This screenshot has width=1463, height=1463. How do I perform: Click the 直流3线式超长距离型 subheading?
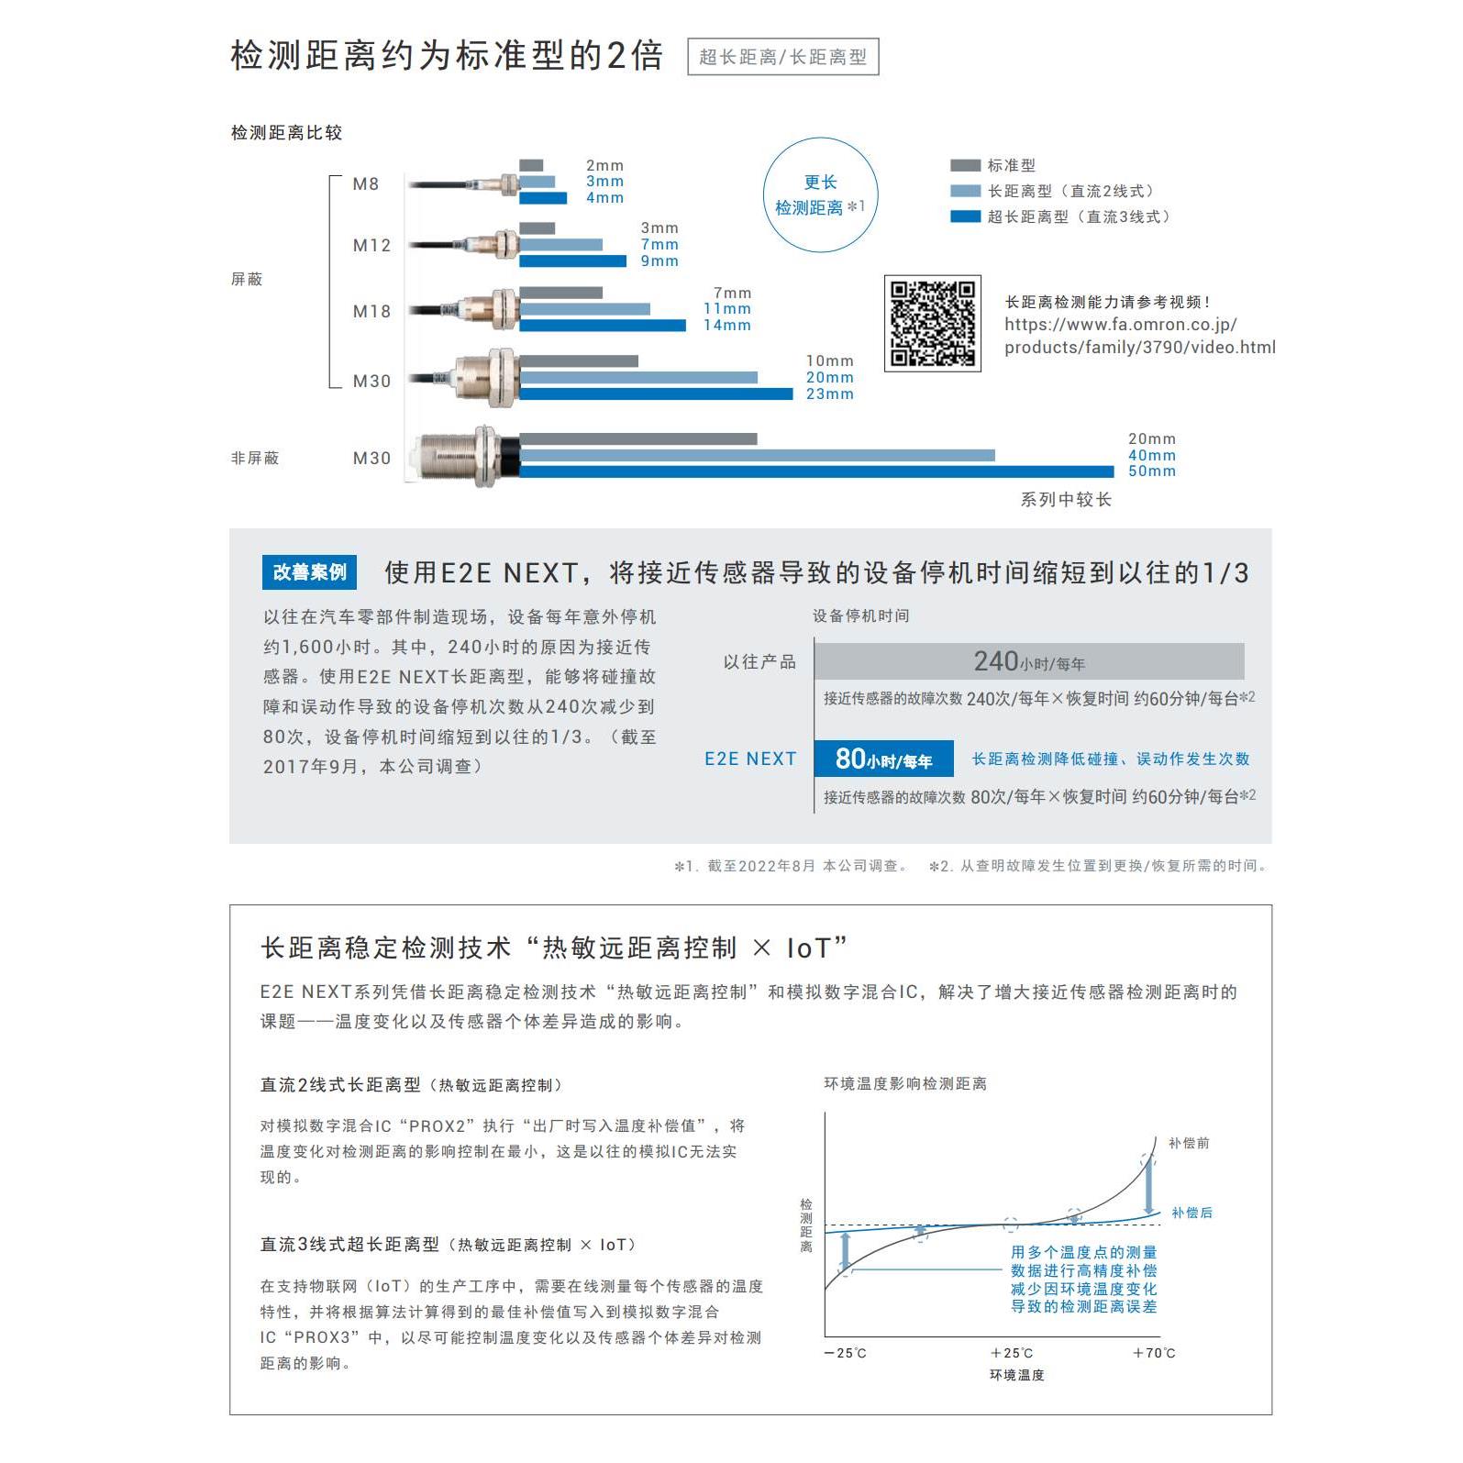pyautogui.click(x=449, y=1245)
